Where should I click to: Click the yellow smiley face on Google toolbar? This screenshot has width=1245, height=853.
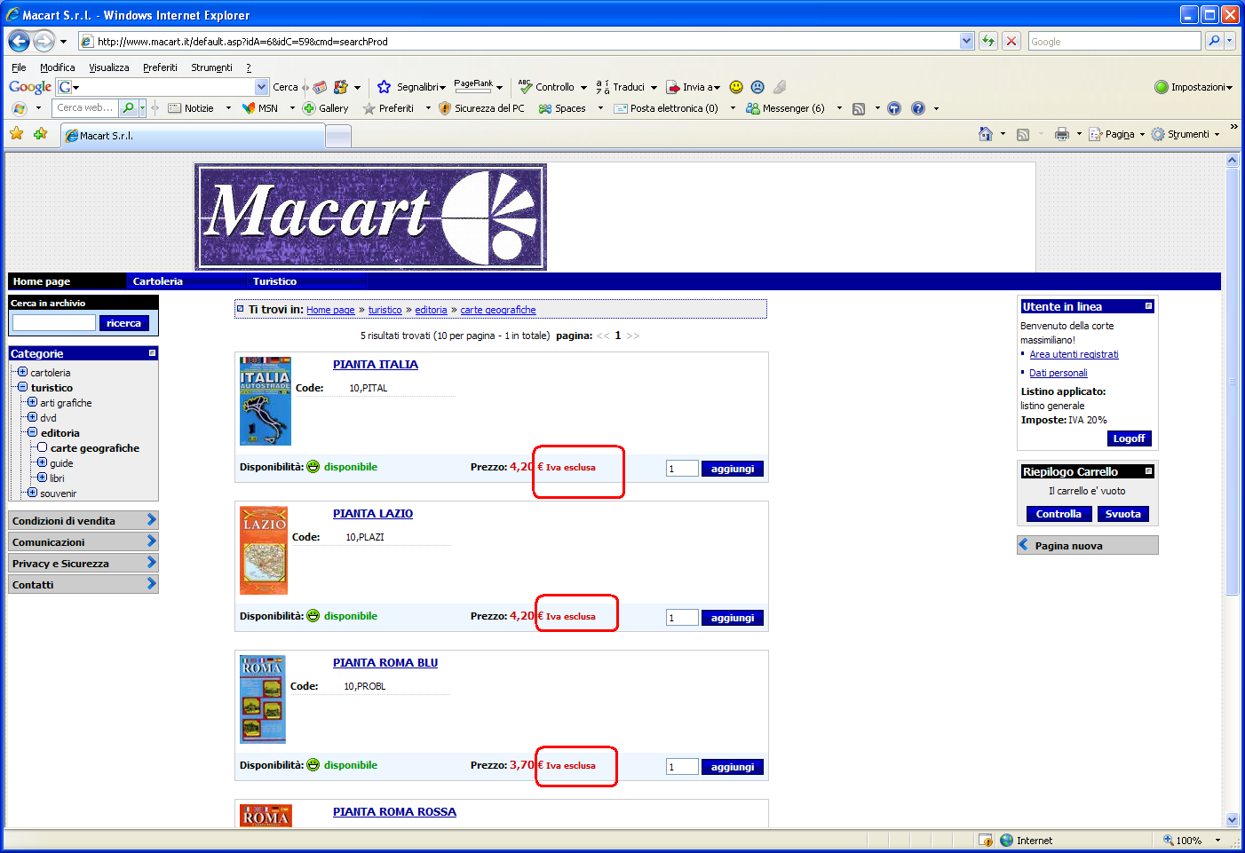pyautogui.click(x=736, y=87)
